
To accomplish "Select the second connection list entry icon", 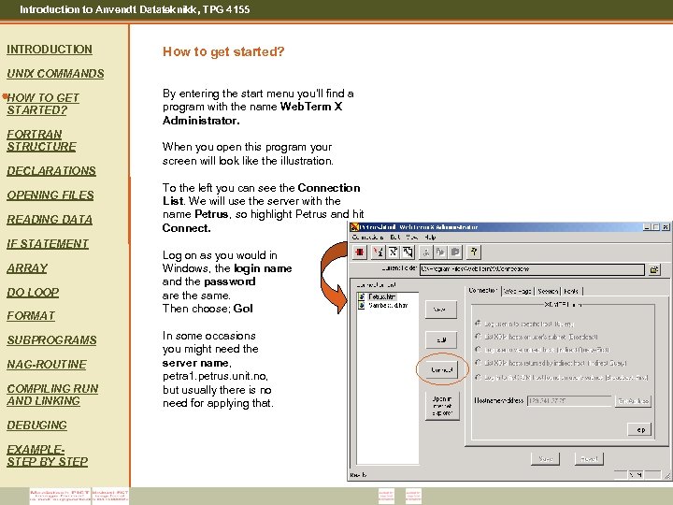I will point(362,305).
